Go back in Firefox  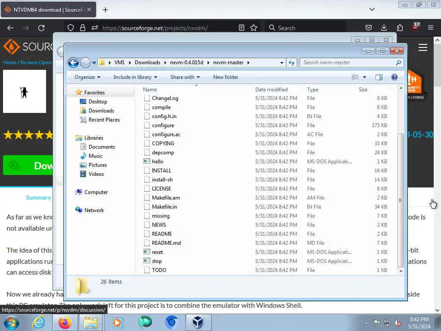coord(10,28)
